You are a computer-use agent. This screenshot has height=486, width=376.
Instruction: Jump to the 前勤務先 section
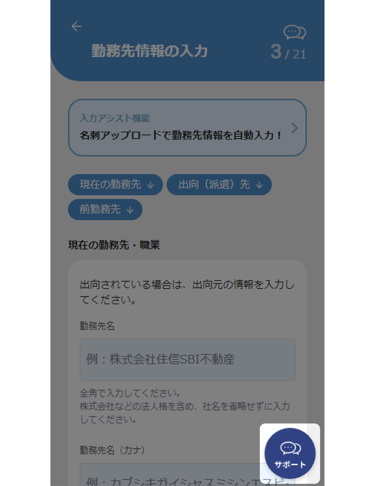point(105,210)
